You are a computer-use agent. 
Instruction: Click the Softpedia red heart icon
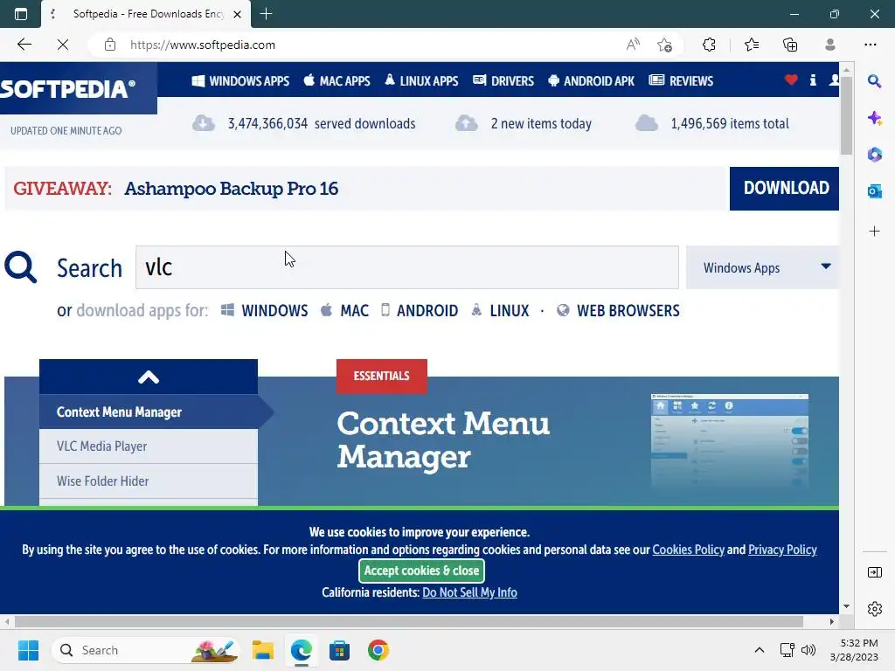791,80
